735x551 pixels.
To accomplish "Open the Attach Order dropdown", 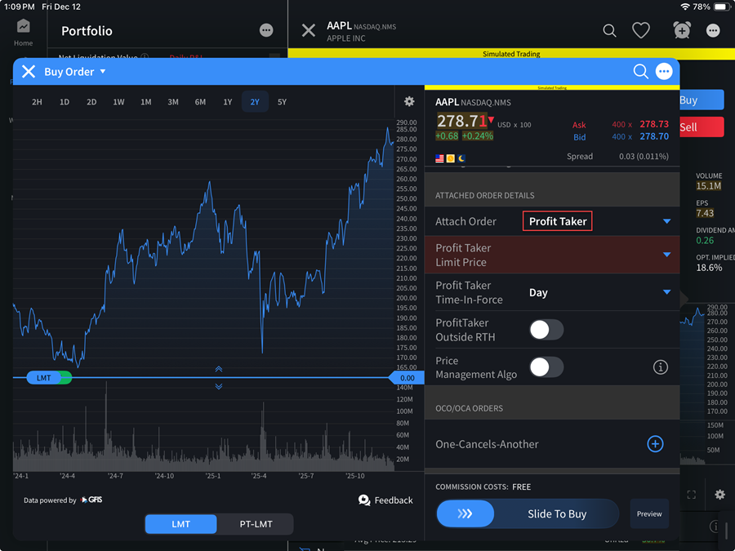I will click(x=666, y=220).
